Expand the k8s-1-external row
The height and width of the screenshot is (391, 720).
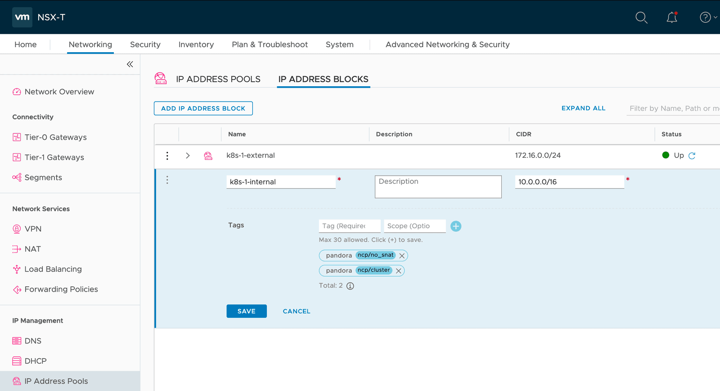[x=188, y=156]
